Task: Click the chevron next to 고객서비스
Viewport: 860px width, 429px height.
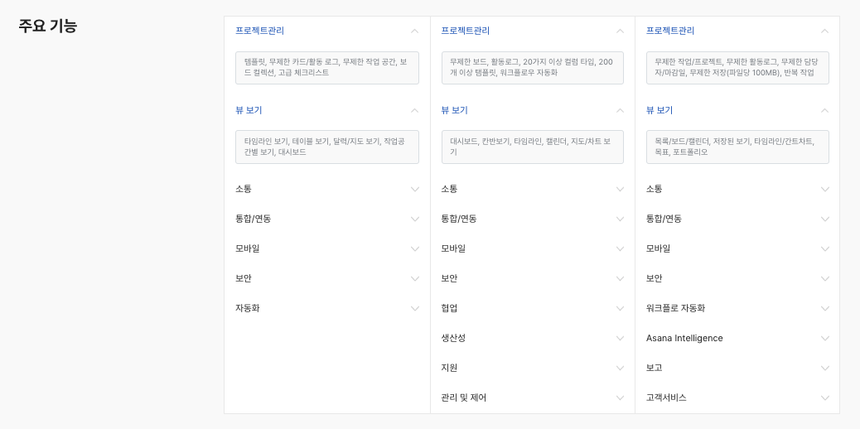Action: click(824, 398)
